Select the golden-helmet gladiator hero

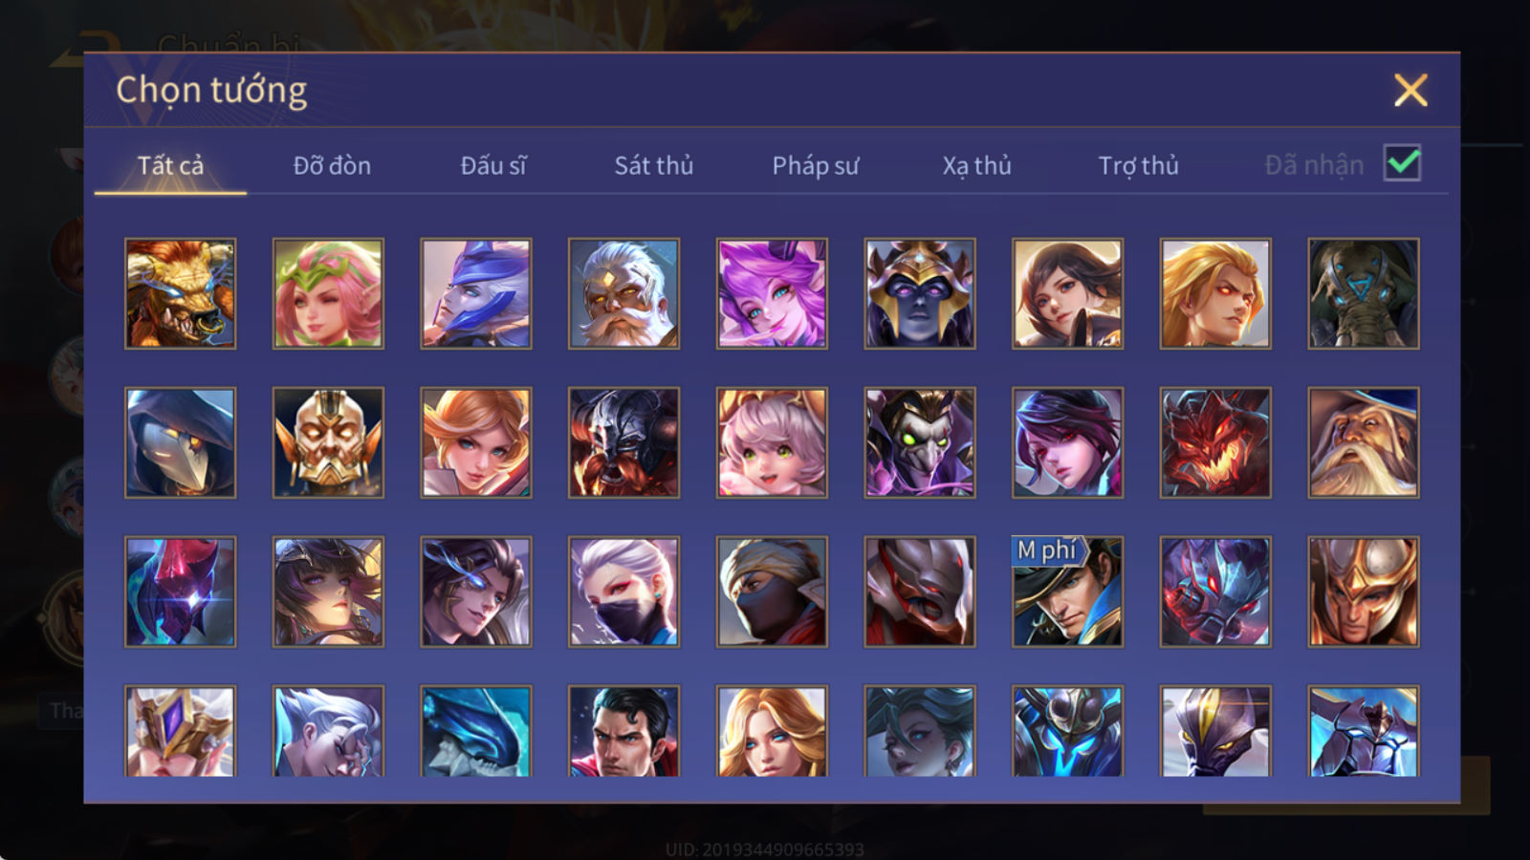click(x=1364, y=591)
